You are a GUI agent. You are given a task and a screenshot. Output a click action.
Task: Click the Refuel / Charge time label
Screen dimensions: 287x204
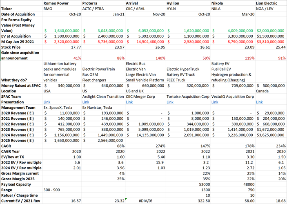(x=20, y=195)
